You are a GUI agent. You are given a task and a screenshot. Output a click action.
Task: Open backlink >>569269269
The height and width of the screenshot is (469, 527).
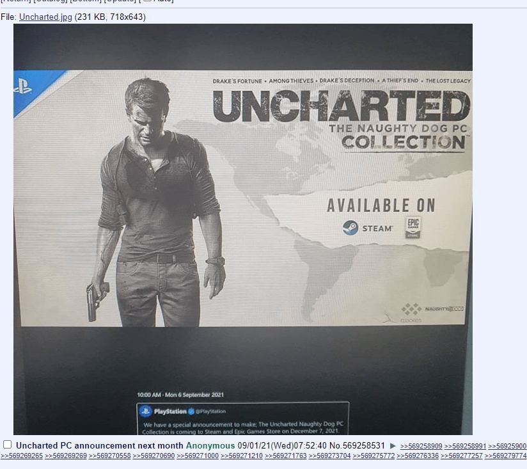click(65, 456)
